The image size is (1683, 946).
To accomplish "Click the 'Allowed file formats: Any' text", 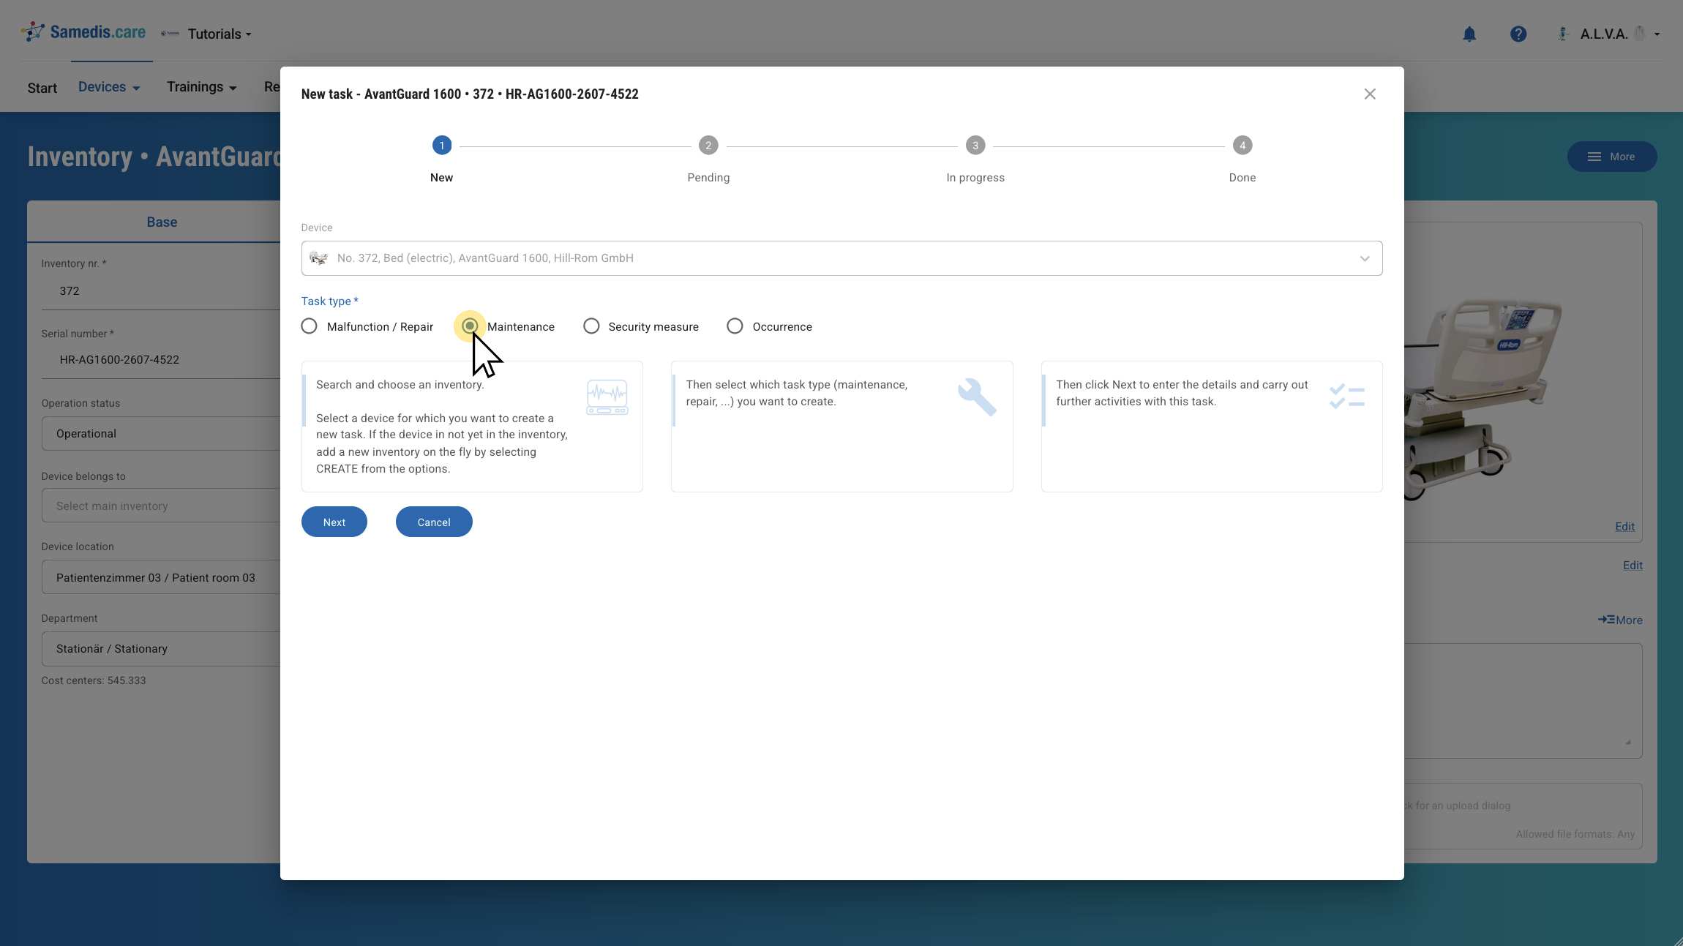I will point(1575,834).
